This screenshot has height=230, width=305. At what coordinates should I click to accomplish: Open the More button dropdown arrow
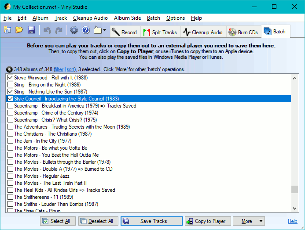261,221
